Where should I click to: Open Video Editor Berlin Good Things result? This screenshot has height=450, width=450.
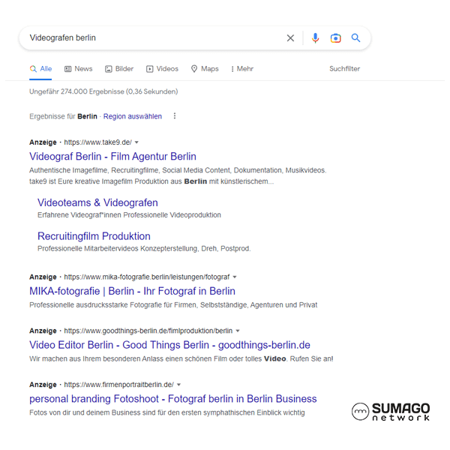(169, 345)
